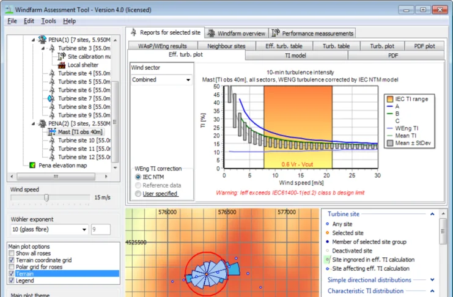The image size is (453, 297).
Task: Click the Mast [TI obs 40m] icon
Action: coord(51,131)
